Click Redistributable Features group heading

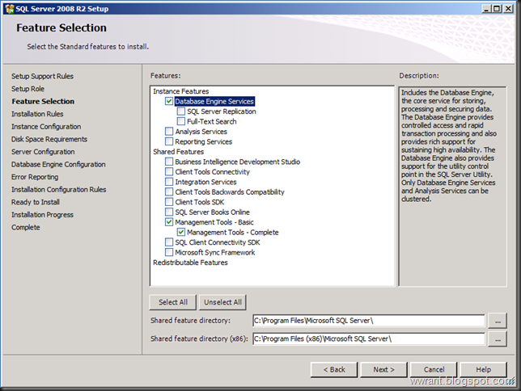point(190,263)
